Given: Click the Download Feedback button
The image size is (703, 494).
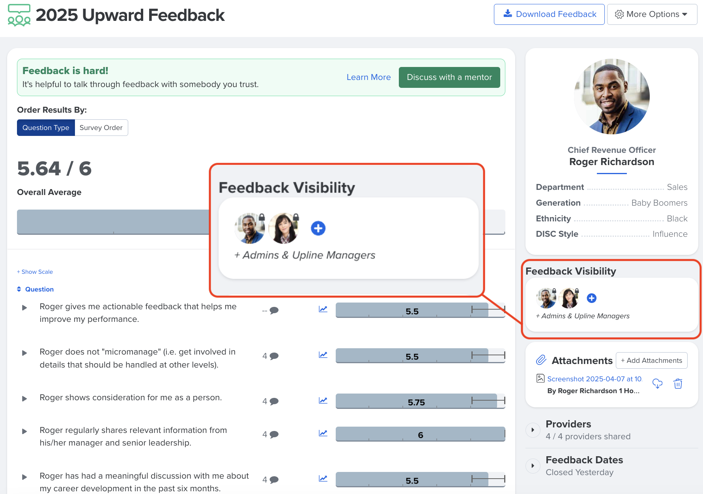Looking at the screenshot, I should point(549,14).
